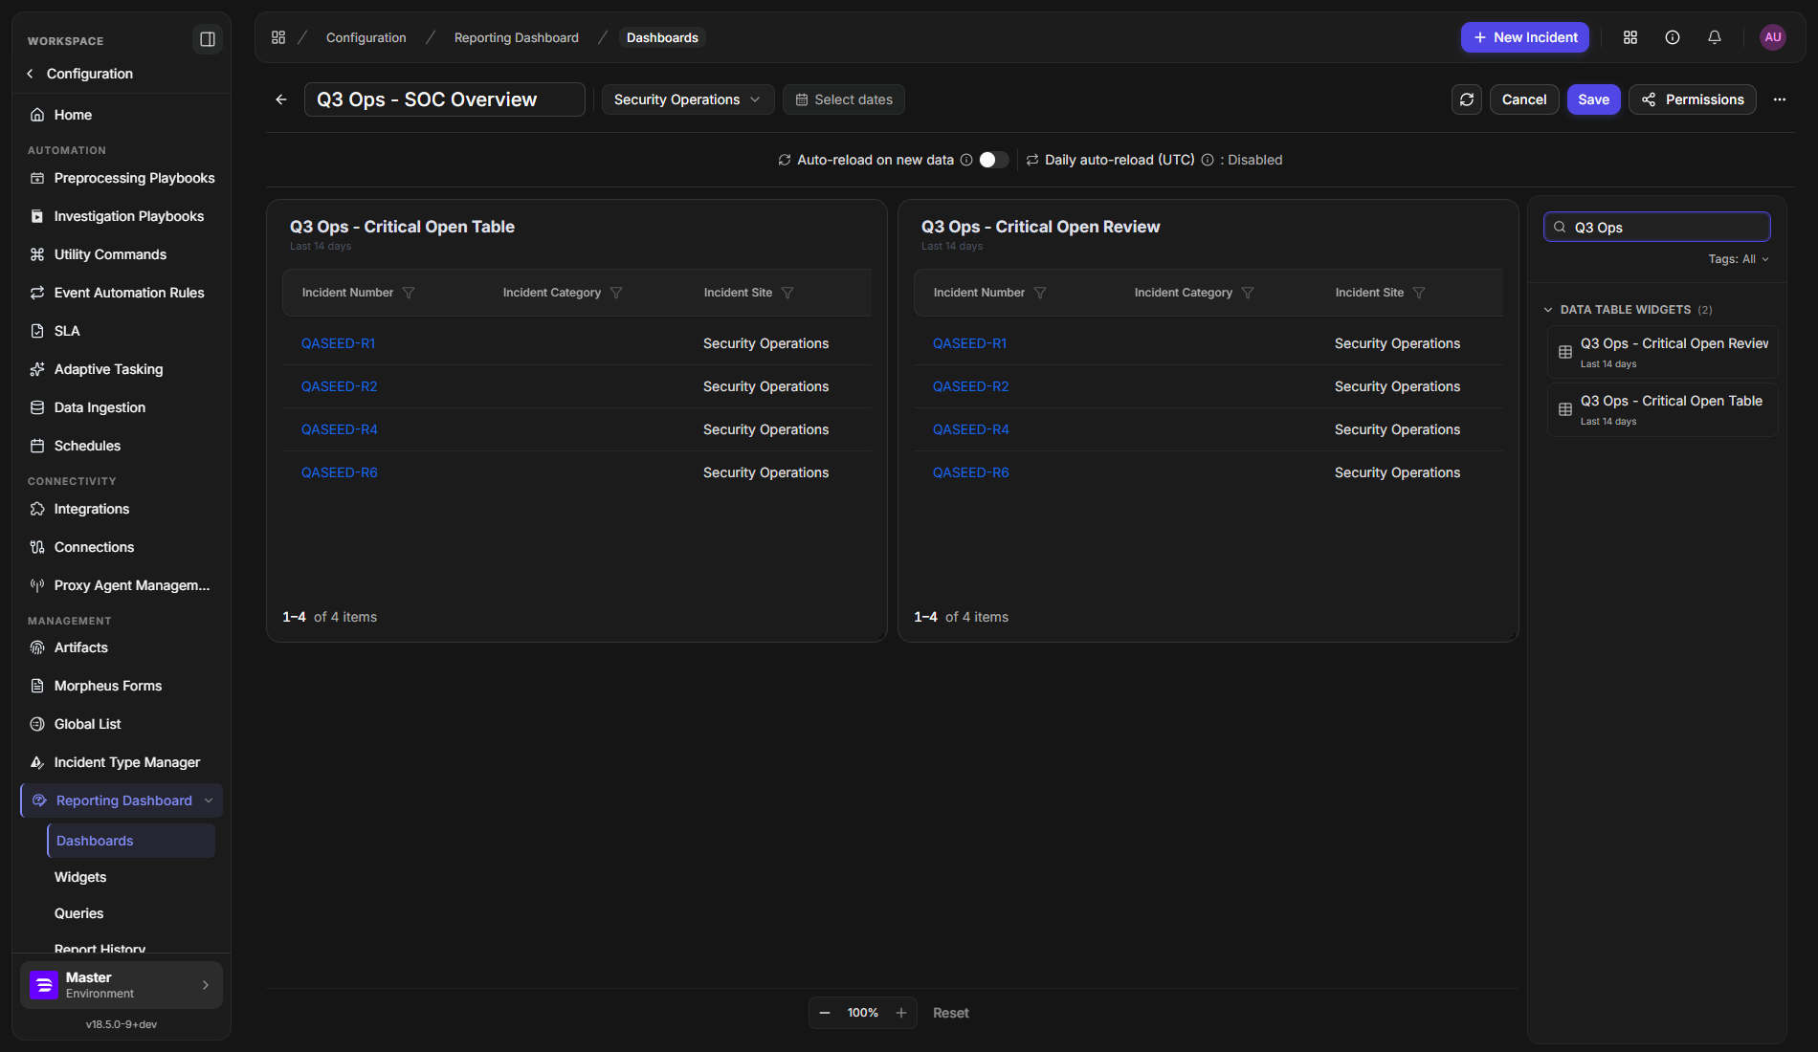Zoom out with the minus icon
The height and width of the screenshot is (1052, 1818).
tap(825, 1013)
